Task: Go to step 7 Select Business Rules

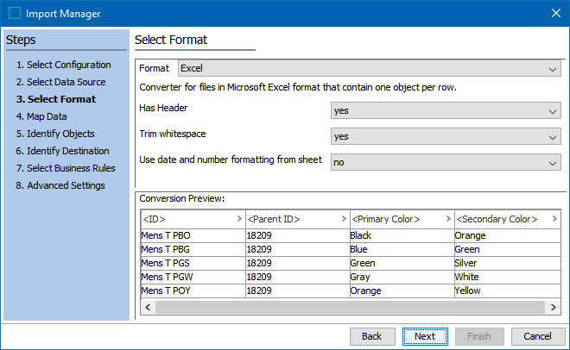Action: 66,168
